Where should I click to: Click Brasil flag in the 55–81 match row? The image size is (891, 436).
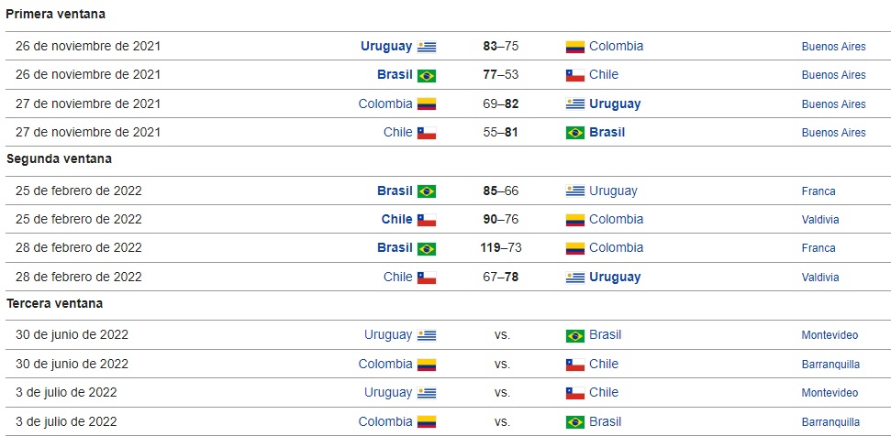pos(575,133)
